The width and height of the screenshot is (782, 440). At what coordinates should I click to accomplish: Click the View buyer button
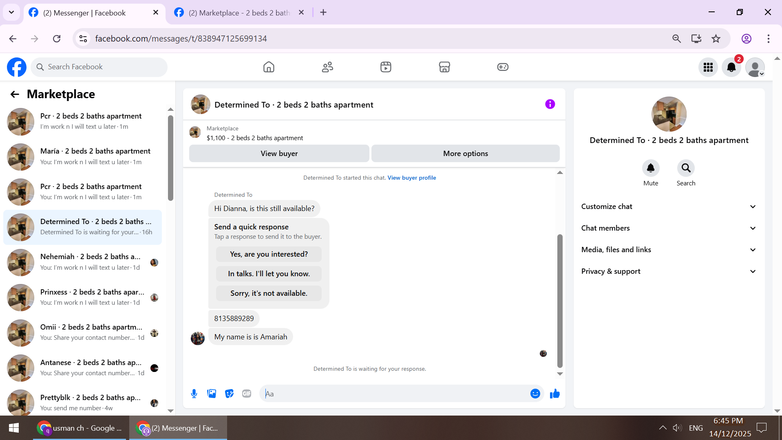coord(279,154)
